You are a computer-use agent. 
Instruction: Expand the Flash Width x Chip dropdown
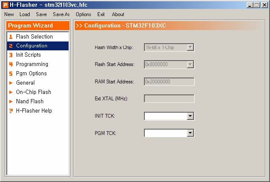coord(190,47)
